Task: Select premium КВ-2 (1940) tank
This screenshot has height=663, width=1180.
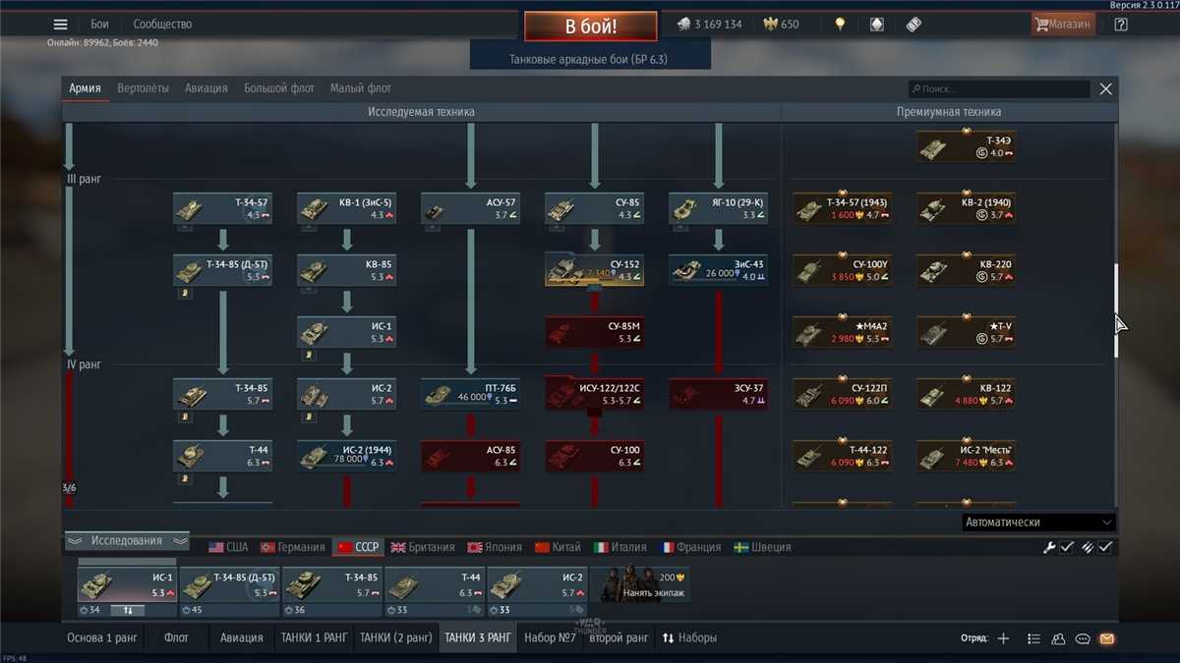Action: click(x=967, y=208)
